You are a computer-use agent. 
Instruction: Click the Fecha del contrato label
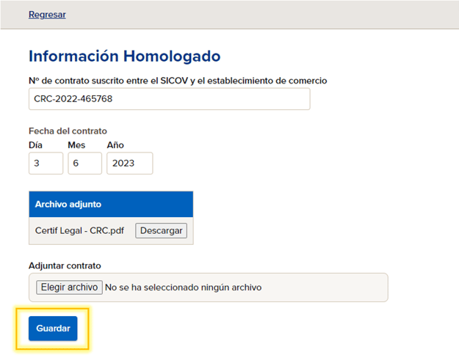68,131
